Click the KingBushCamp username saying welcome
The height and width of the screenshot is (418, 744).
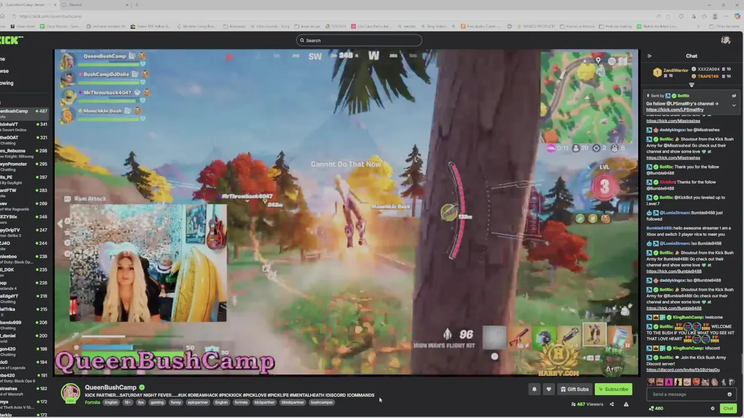[688, 318]
